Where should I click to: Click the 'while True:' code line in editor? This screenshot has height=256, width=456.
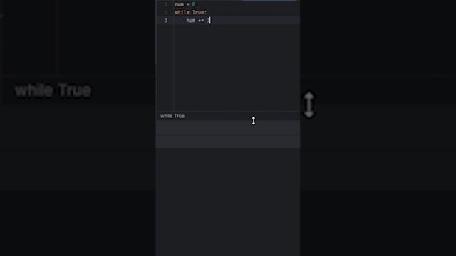(x=190, y=13)
